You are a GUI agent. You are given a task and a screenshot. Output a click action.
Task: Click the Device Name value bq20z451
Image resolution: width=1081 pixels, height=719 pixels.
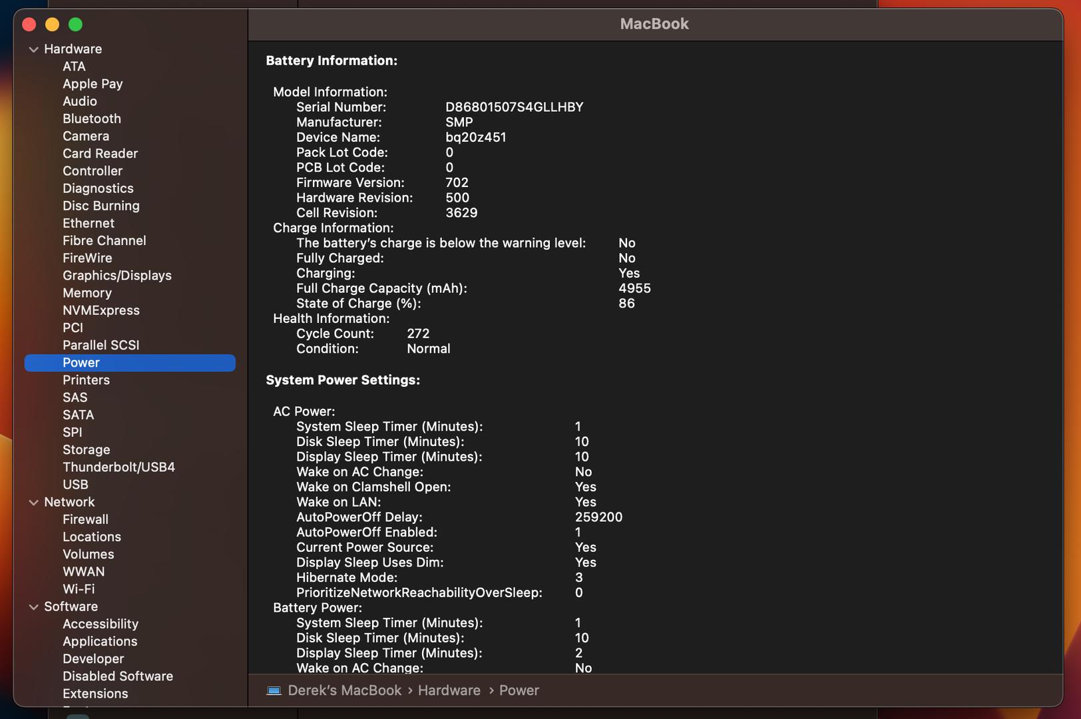click(476, 137)
